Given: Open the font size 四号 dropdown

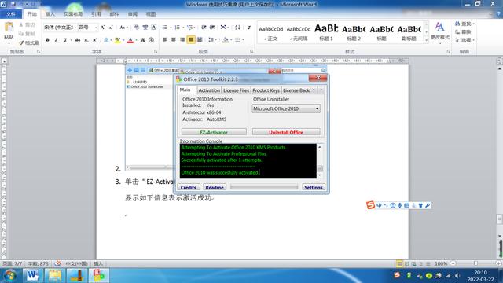Looking at the screenshot, I should coord(87,28).
